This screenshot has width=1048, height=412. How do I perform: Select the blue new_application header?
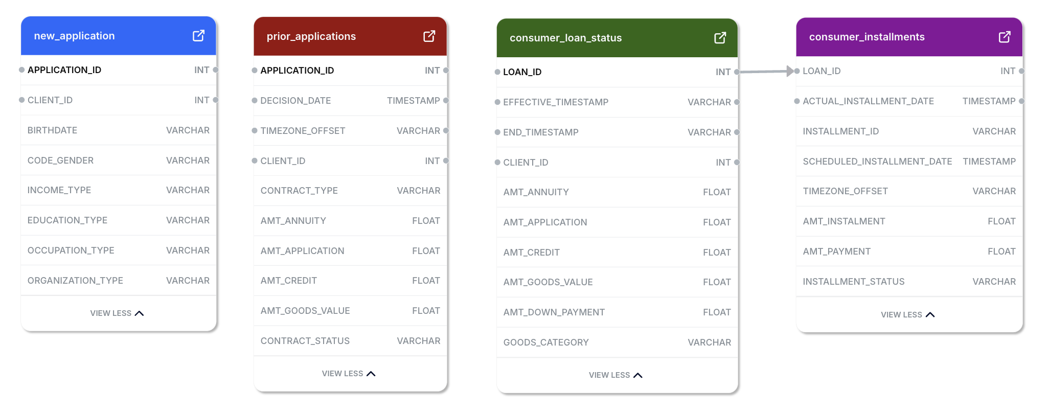pyautogui.click(x=119, y=36)
